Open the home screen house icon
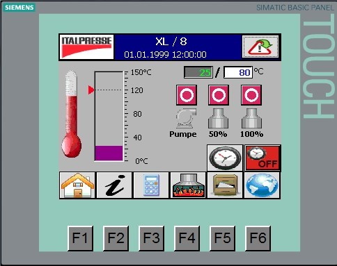The height and width of the screenshot is (266, 337). tap(77, 185)
